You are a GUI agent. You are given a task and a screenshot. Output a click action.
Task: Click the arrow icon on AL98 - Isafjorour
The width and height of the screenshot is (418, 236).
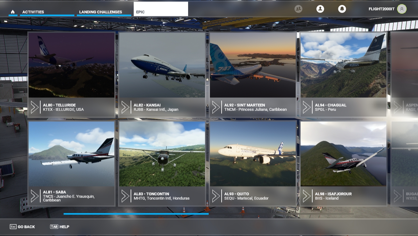[x=307, y=196]
